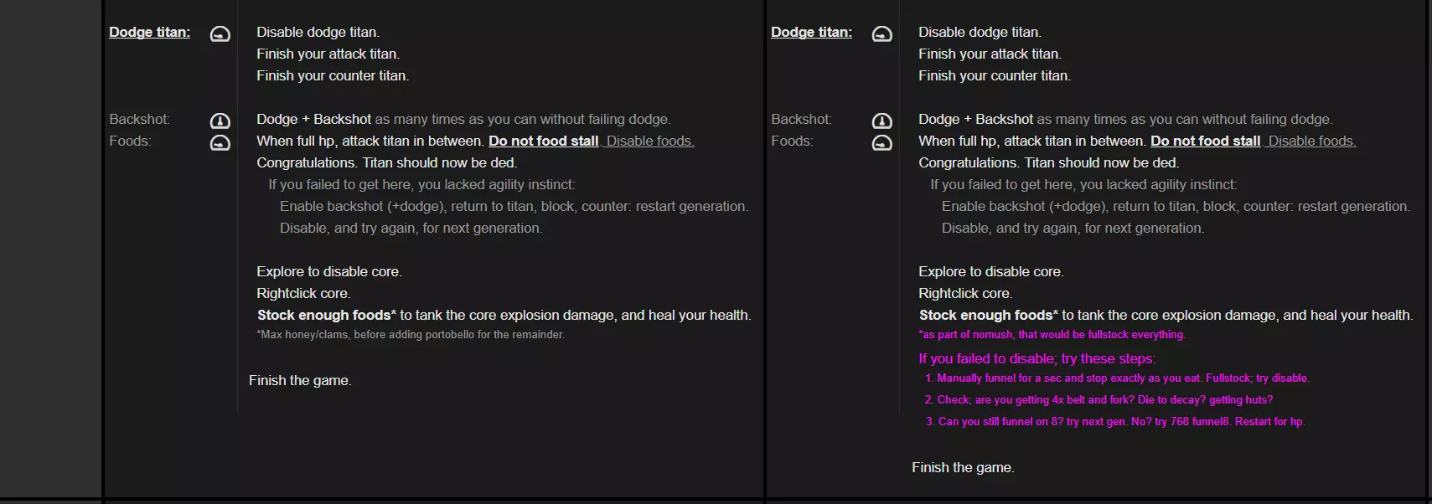
Task: Open the right panel's Dodge titan heading link
Action: click(x=811, y=32)
